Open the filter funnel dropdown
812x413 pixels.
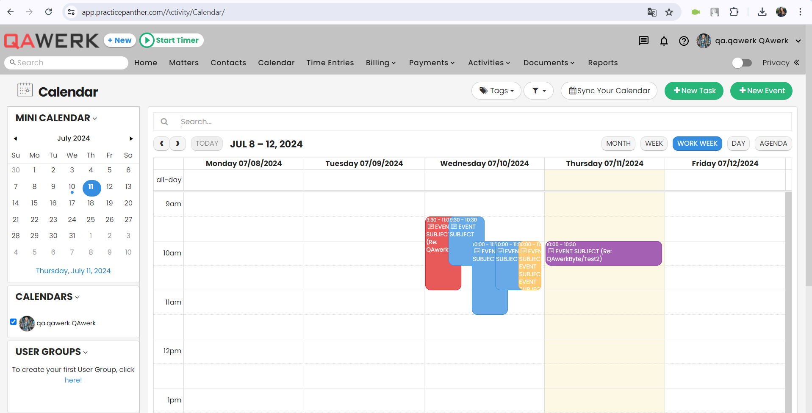pos(538,91)
